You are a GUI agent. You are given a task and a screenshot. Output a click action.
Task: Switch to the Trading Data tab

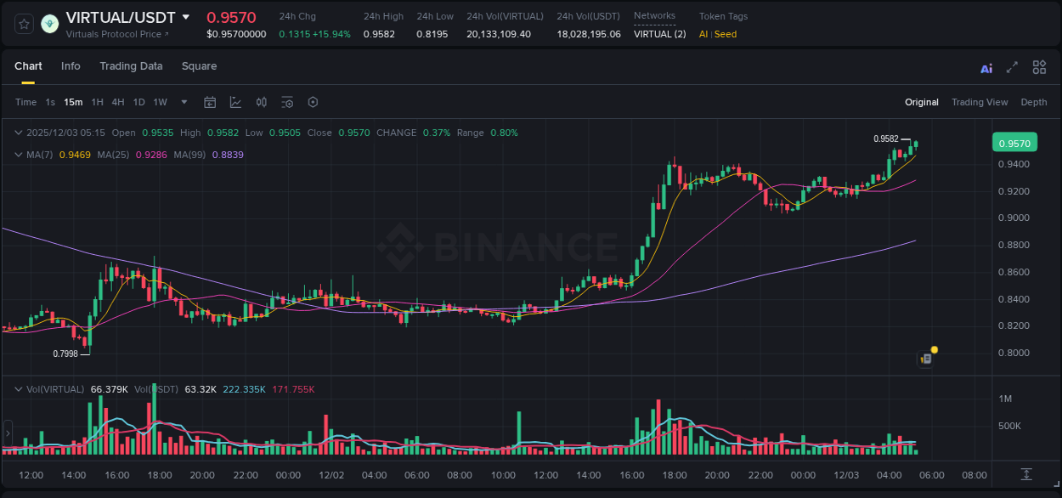coord(131,66)
